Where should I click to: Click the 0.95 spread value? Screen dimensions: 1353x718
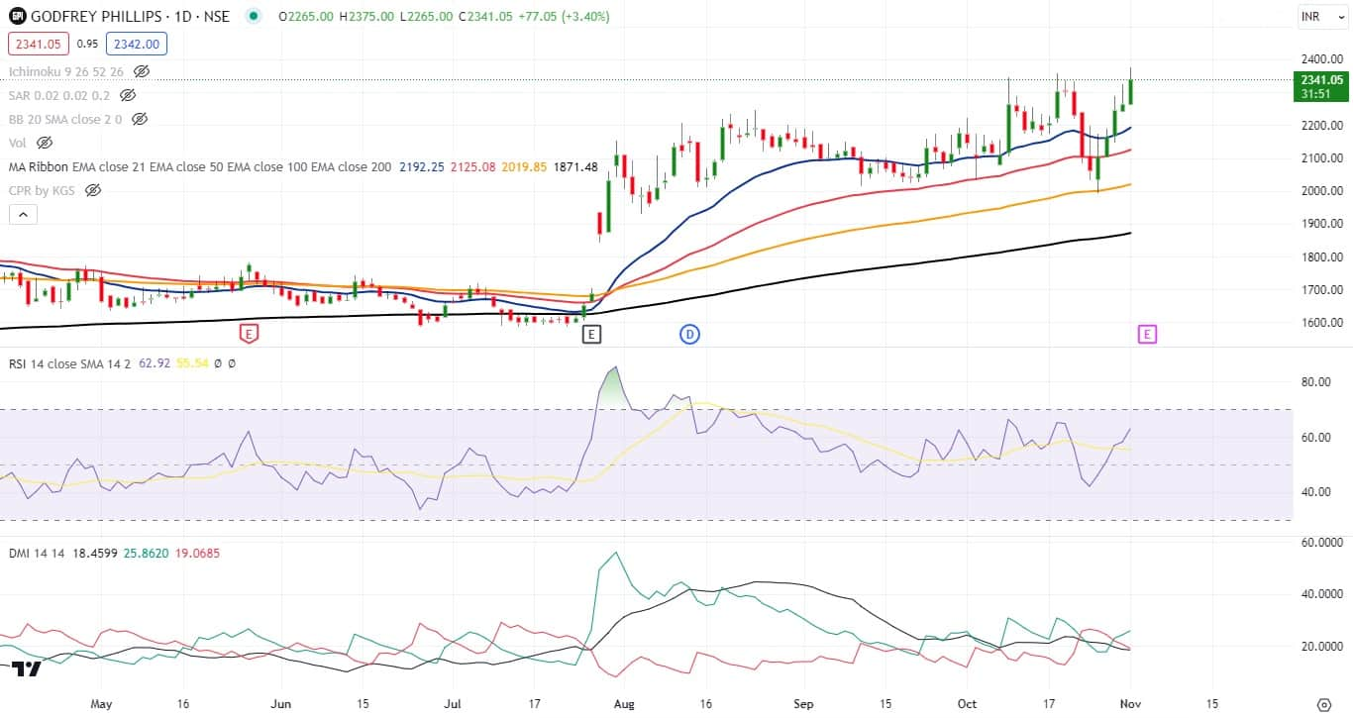point(88,44)
